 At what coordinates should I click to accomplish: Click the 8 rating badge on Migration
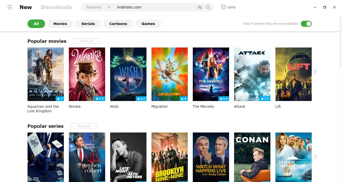pyautogui.click(x=184, y=99)
